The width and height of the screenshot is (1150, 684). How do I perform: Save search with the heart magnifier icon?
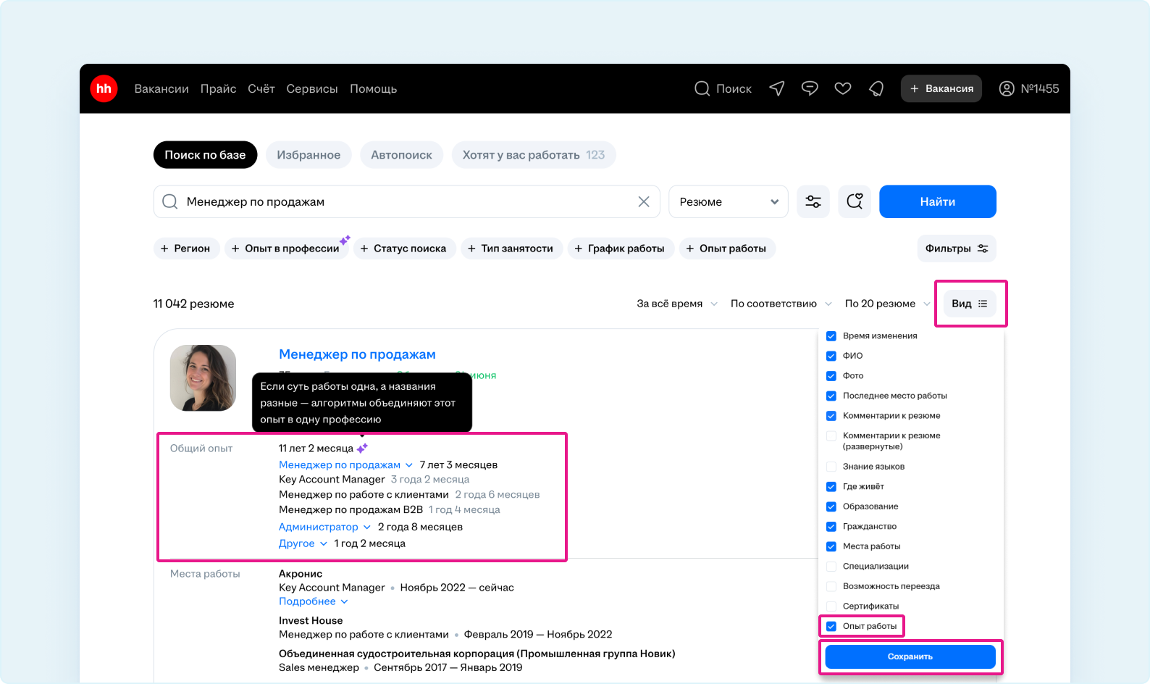coord(855,201)
